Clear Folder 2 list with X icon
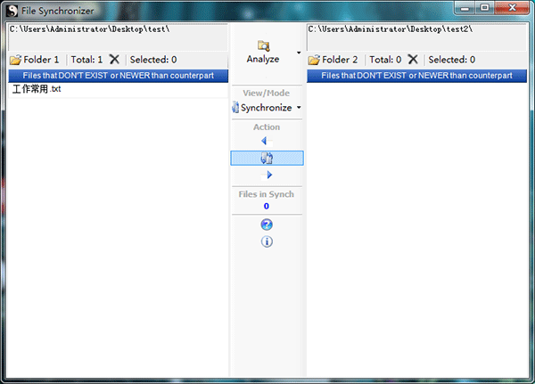This screenshot has height=384, width=535. pos(413,60)
